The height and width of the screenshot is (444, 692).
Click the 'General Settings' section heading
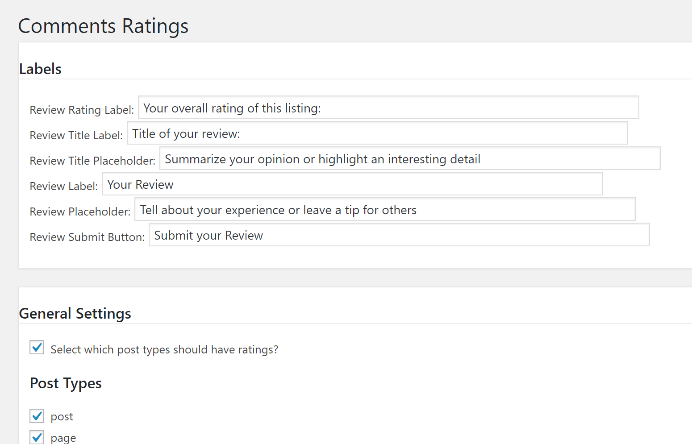pyautogui.click(x=75, y=313)
